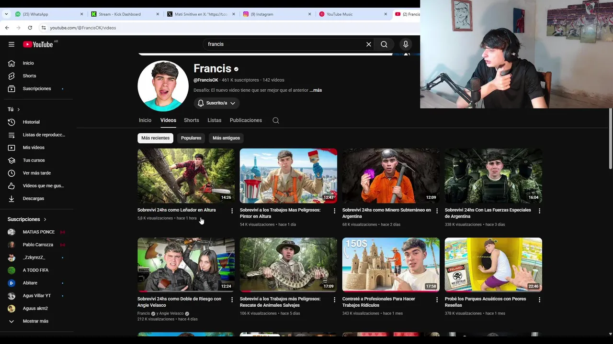
Task: Open video title Sobreviví 24hs como Leñador en Altura
Action: coord(176,210)
